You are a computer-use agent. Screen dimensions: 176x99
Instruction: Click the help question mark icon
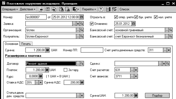(101, 9)
